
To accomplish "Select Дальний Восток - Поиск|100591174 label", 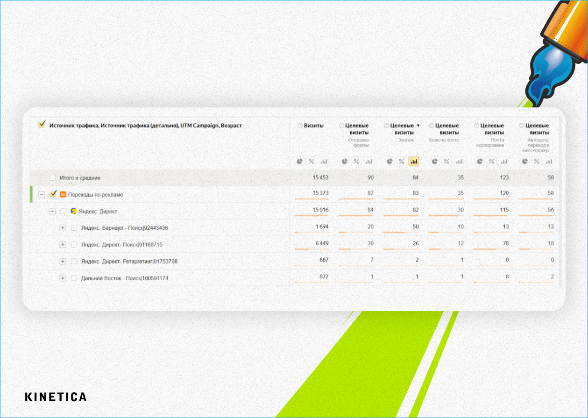I will [x=125, y=278].
